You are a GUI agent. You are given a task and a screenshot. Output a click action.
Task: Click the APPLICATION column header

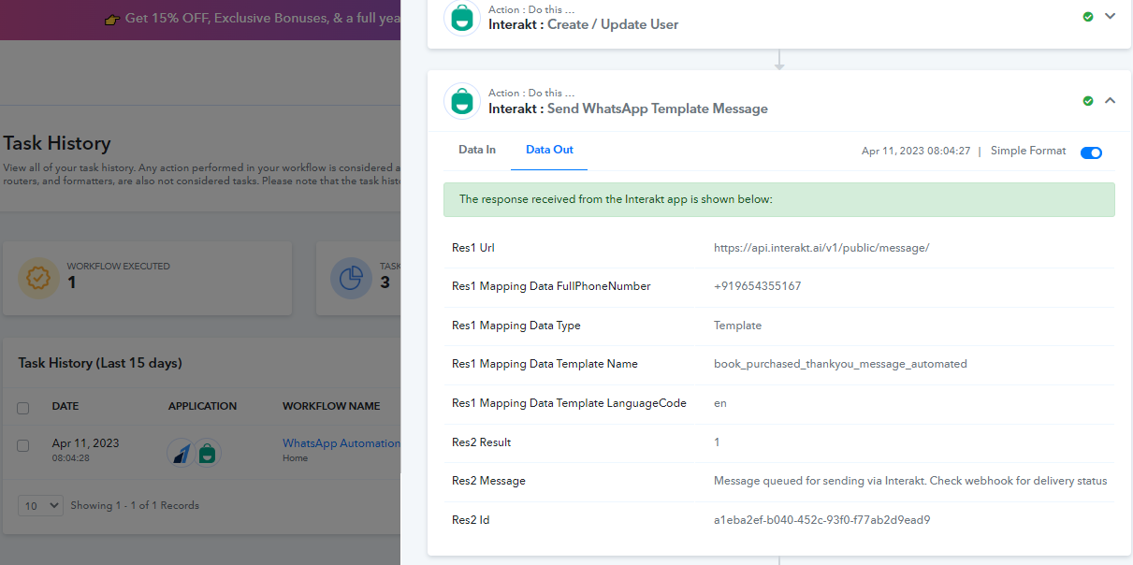(x=202, y=406)
